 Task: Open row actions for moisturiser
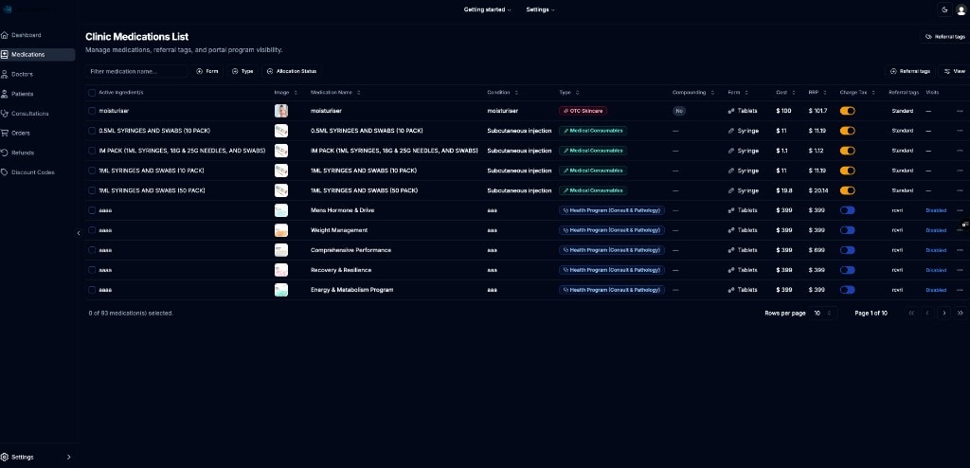[x=960, y=112]
